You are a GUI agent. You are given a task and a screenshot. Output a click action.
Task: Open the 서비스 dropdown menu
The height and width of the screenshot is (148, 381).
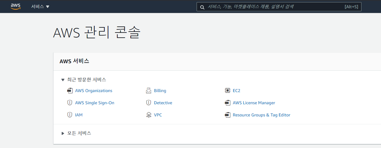point(40,6)
